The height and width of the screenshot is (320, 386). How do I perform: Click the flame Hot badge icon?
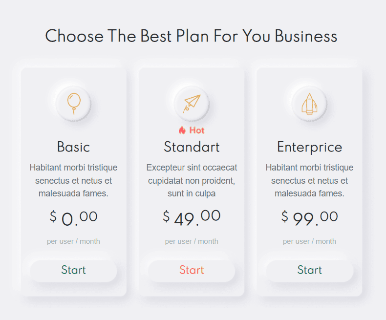click(x=182, y=130)
